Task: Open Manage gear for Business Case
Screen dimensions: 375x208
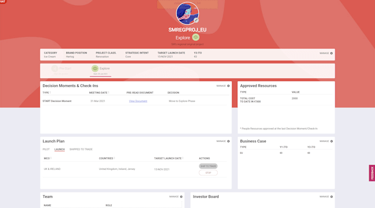Action: click(x=331, y=141)
